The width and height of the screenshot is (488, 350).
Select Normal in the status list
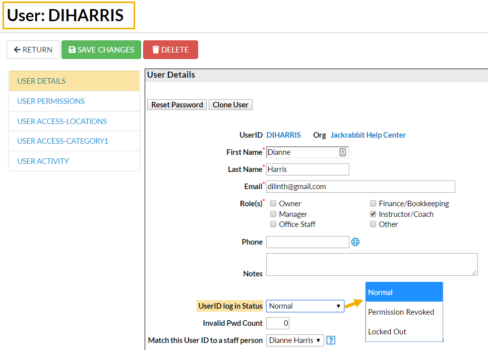[x=404, y=292]
